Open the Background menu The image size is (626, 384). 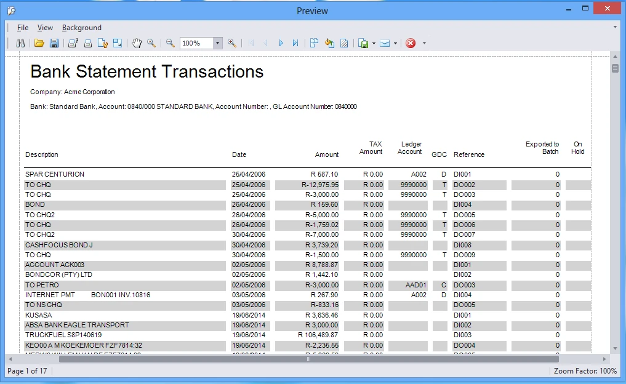(81, 27)
